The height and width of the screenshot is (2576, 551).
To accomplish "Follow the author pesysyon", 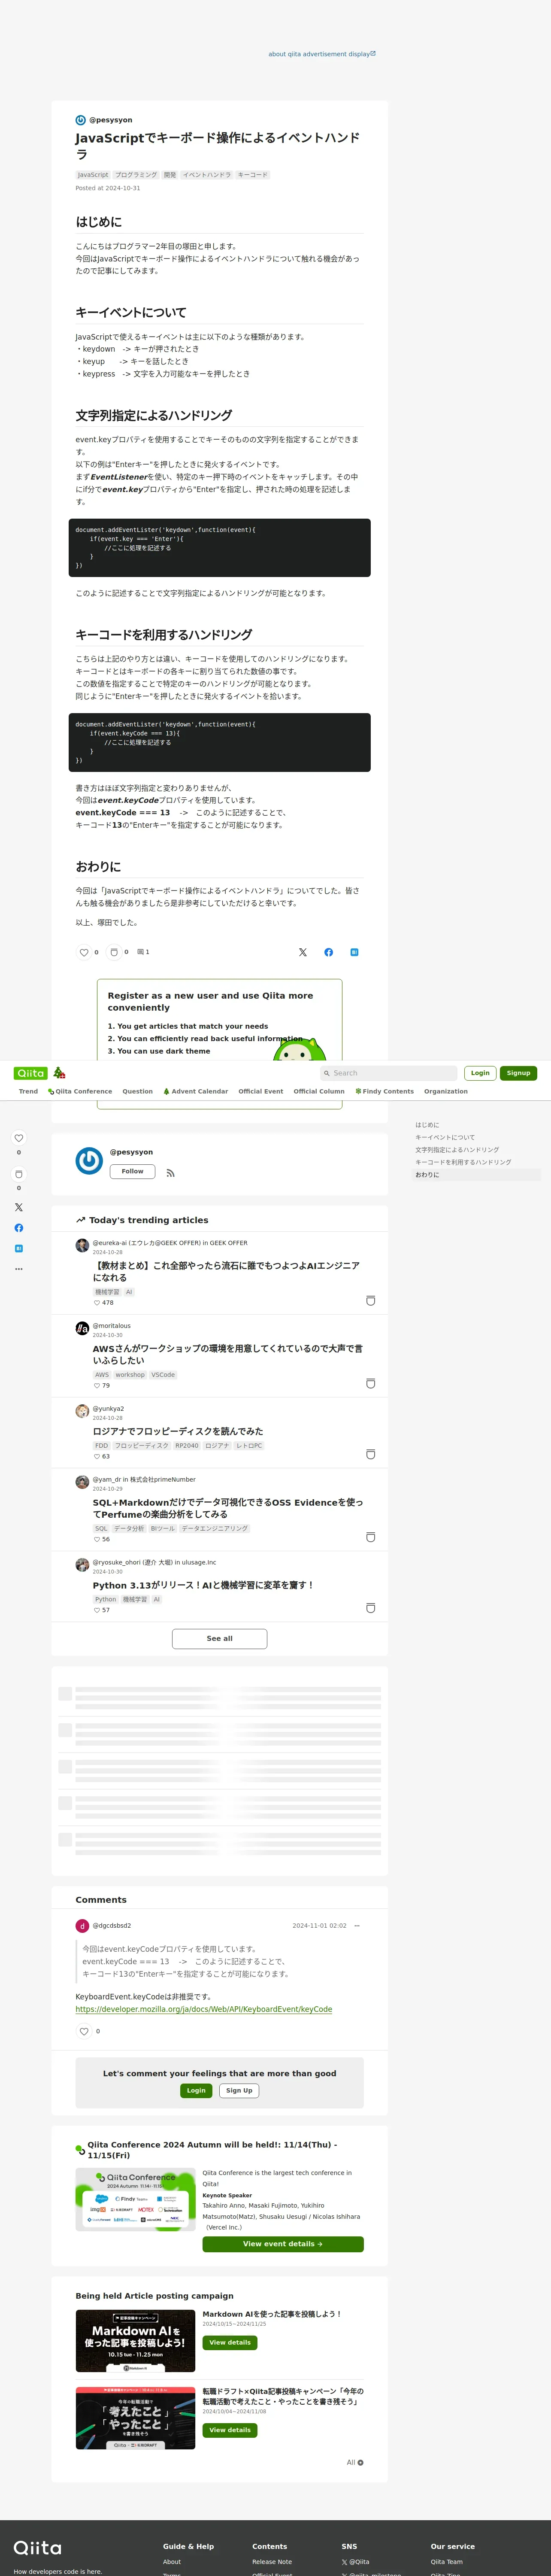I will 132,1171.
